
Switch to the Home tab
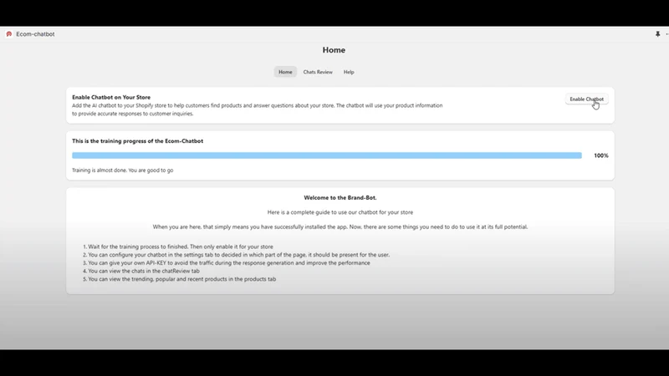pyautogui.click(x=285, y=72)
